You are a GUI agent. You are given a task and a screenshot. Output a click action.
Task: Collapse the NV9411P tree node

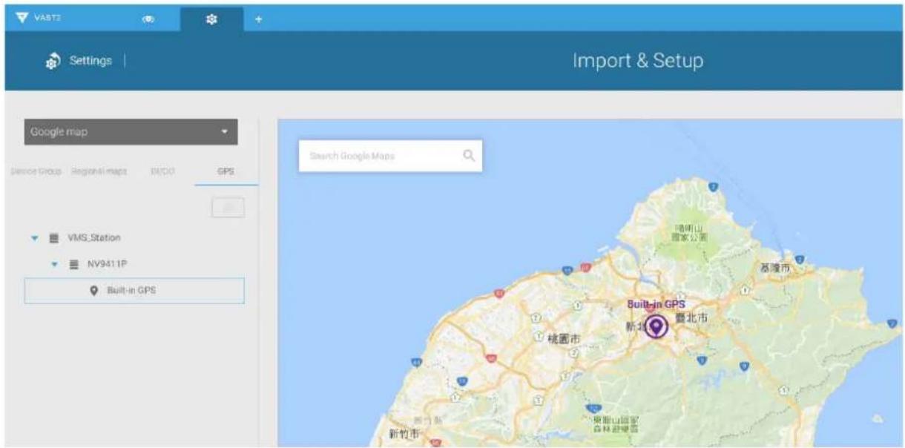56,263
